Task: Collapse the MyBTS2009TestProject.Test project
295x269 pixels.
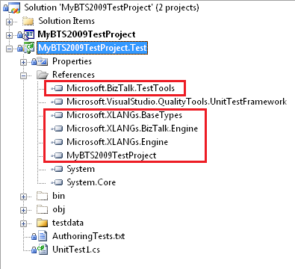Action: (x=9, y=49)
